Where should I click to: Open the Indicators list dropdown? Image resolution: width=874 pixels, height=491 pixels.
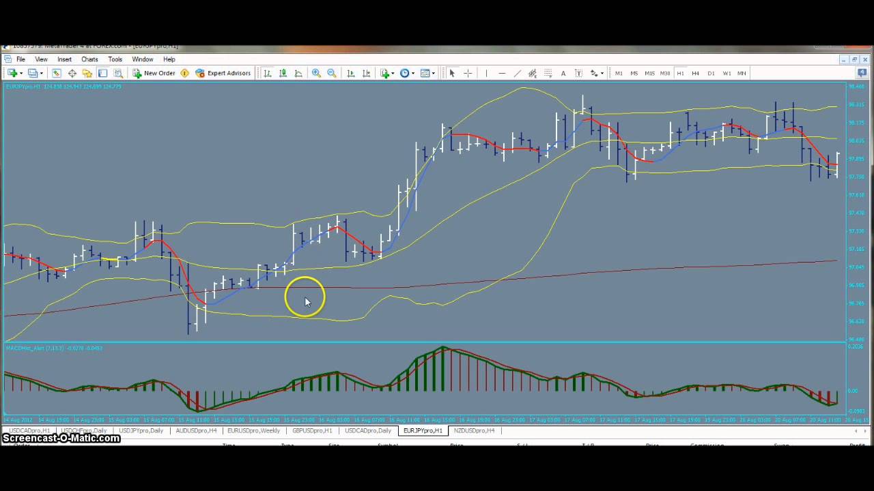pyautogui.click(x=387, y=73)
